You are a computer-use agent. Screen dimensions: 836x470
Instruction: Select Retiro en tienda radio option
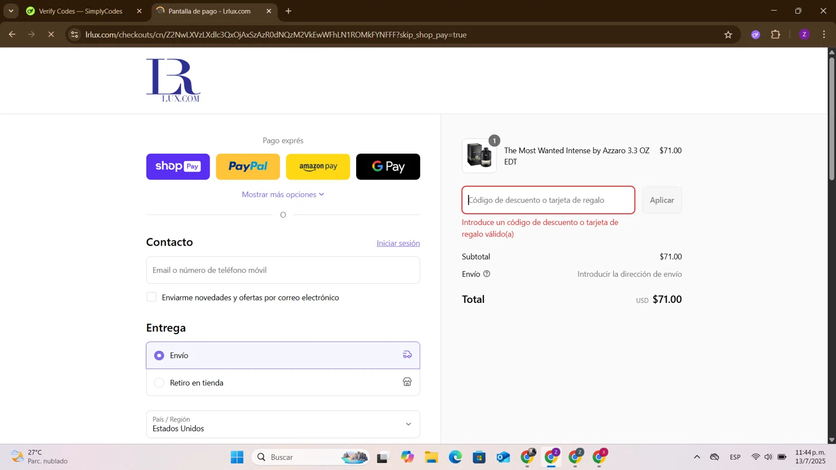159,383
